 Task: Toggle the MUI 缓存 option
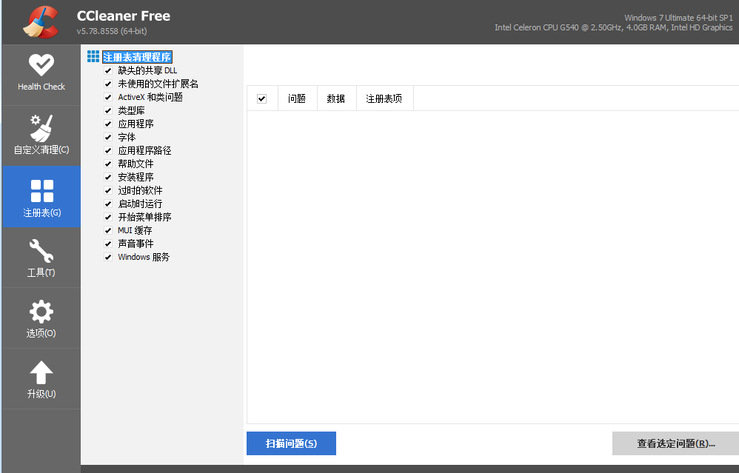(x=108, y=229)
